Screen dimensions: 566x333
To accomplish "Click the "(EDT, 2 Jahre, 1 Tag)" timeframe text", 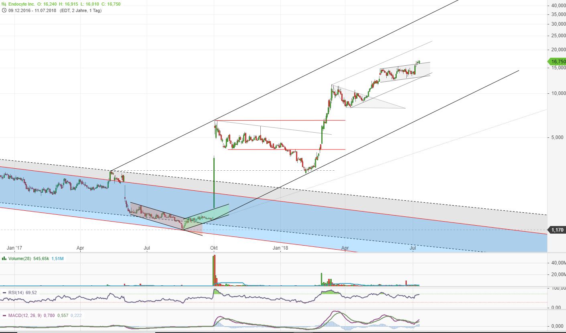I will click(81, 10).
